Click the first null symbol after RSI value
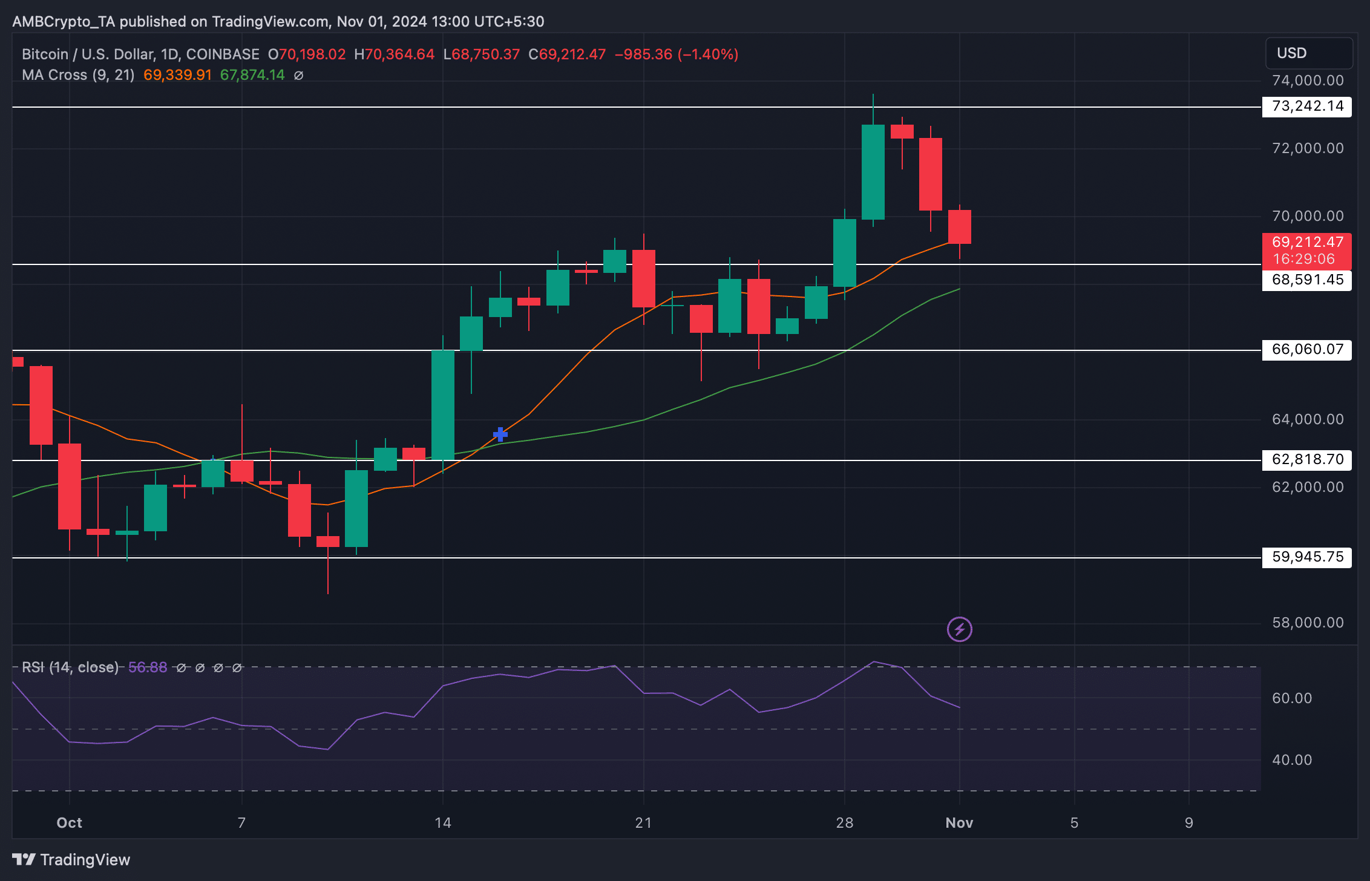Image resolution: width=1370 pixels, height=881 pixels. (181, 667)
